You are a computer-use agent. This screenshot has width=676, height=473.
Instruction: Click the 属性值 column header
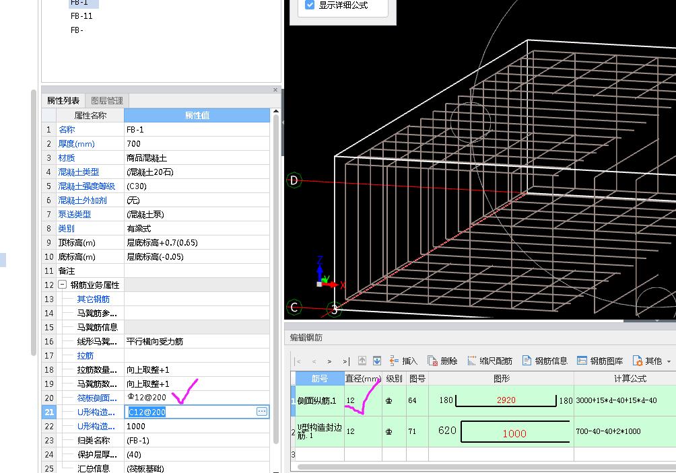coord(197,116)
